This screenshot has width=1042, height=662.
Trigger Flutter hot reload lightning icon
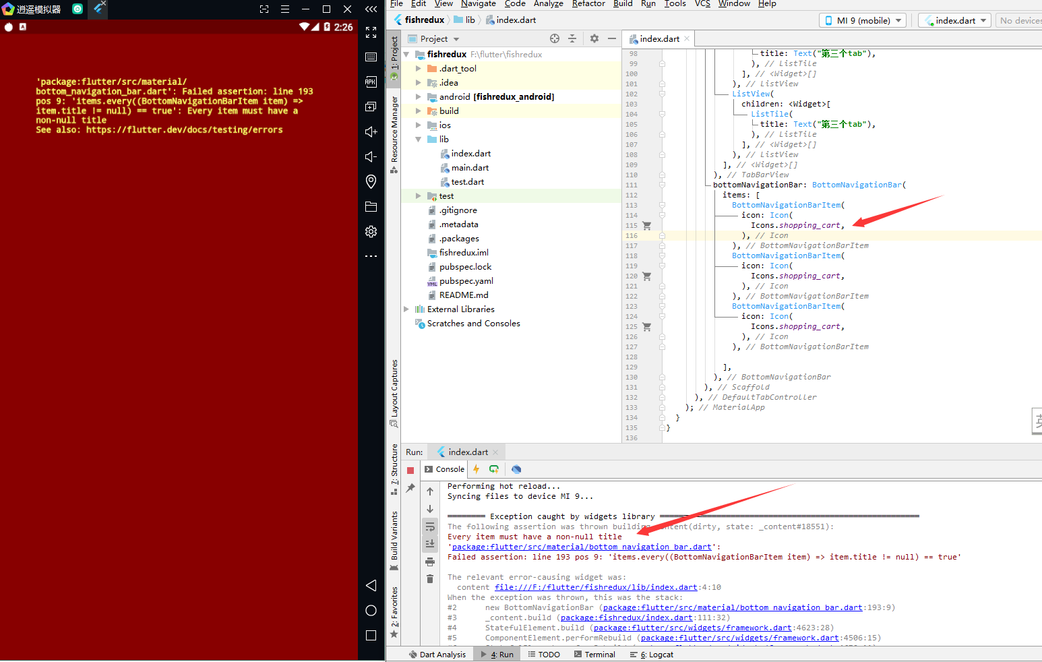pyautogui.click(x=476, y=469)
